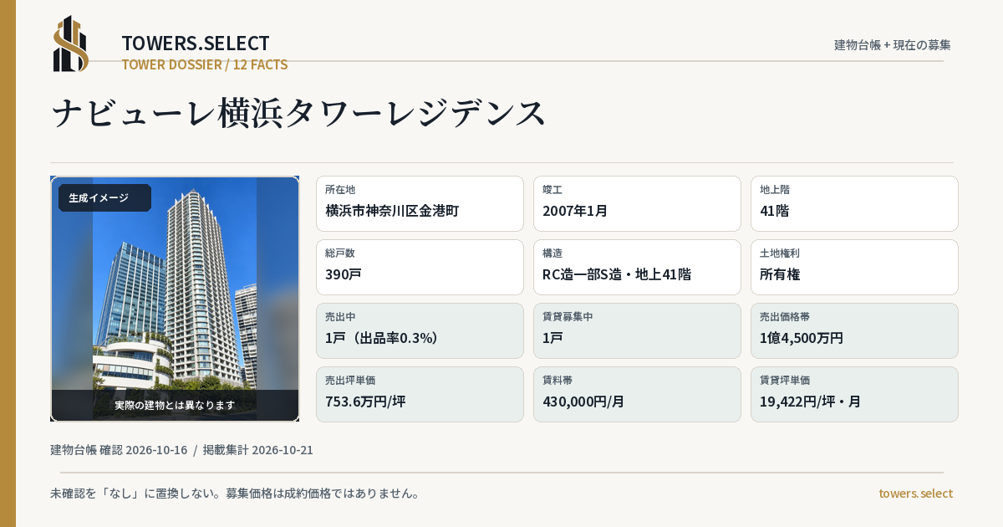Image resolution: width=1003 pixels, height=527 pixels.
Task: Select the 土地権利 所有権 card
Action: coord(854,267)
